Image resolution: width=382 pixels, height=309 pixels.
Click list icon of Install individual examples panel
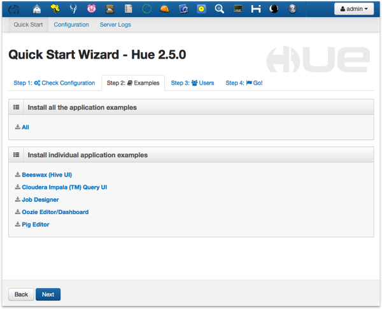pyautogui.click(x=17, y=155)
